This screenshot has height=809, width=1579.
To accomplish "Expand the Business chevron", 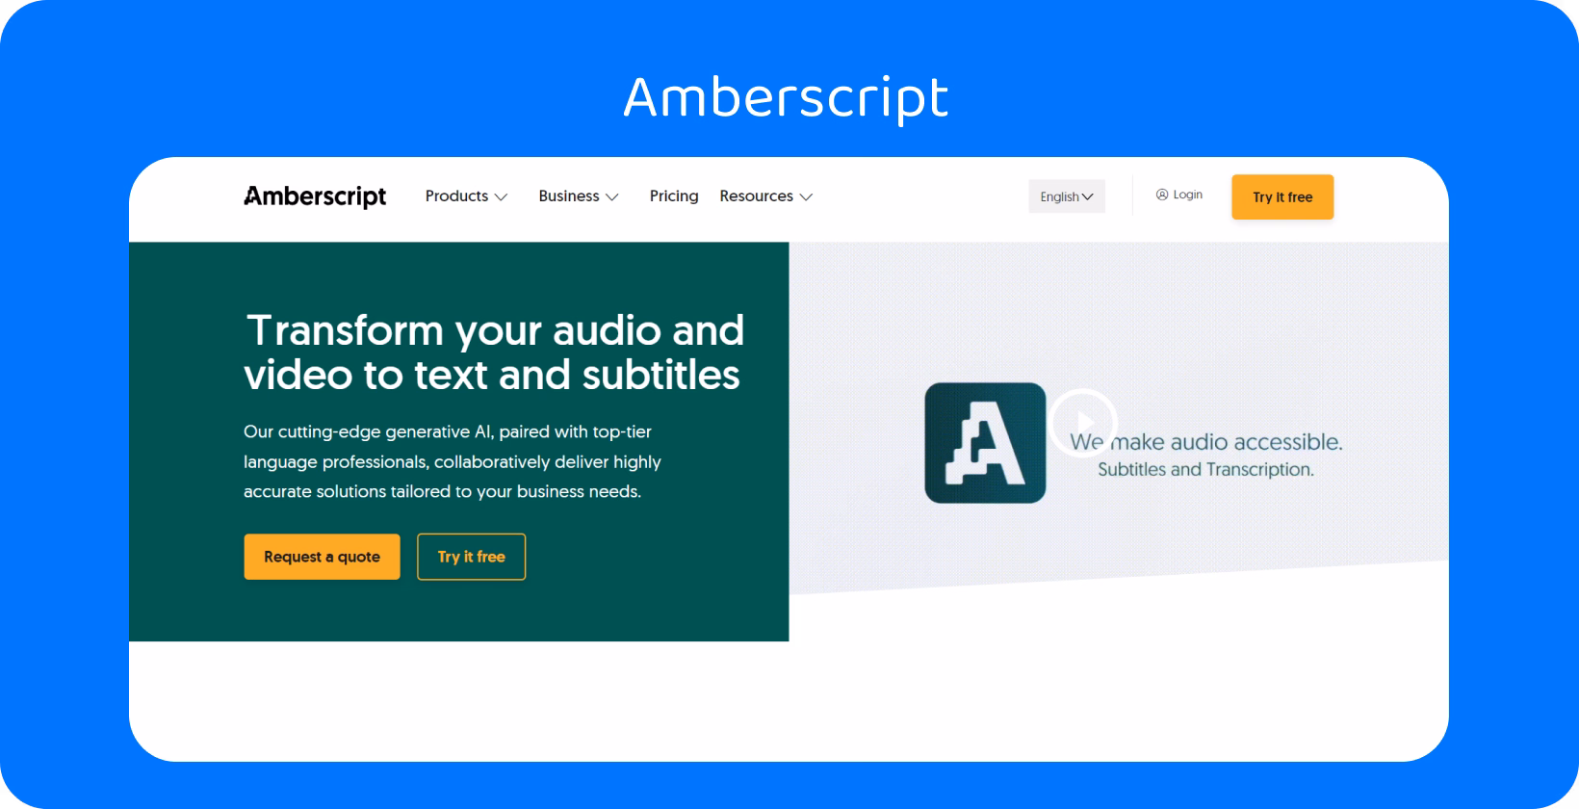I will [x=612, y=196].
